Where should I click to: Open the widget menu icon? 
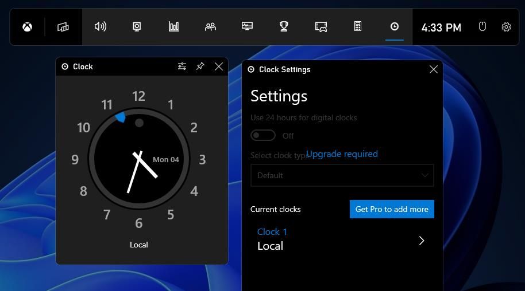point(63,27)
